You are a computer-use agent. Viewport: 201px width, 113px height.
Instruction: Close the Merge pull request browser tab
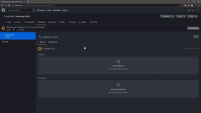24,2
